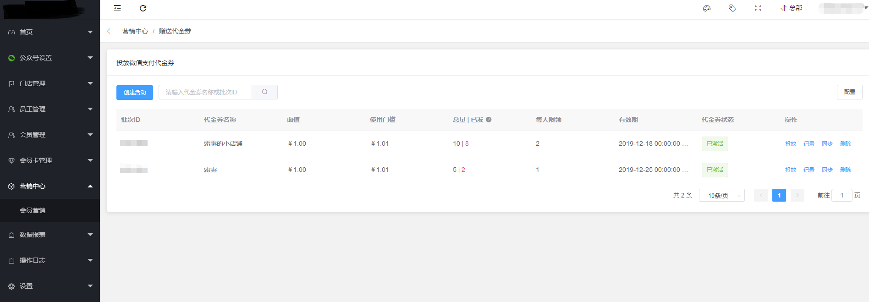Select page 1 in pagination
Viewport: 869px width, 302px height.
coord(779,195)
